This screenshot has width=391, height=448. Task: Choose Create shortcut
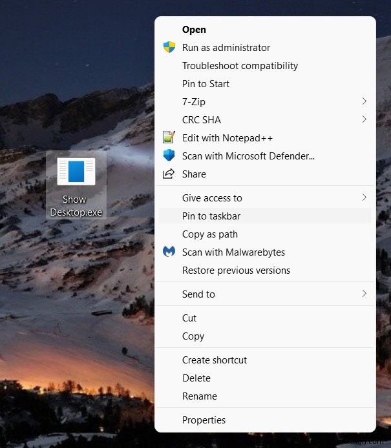(265, 360)
